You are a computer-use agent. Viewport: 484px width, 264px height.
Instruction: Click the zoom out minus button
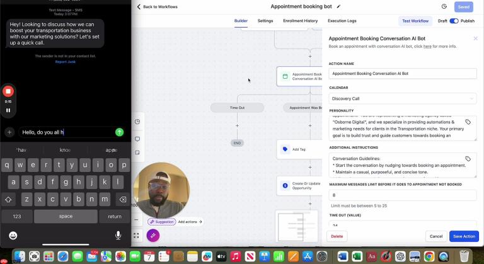(x=136, y=219)
